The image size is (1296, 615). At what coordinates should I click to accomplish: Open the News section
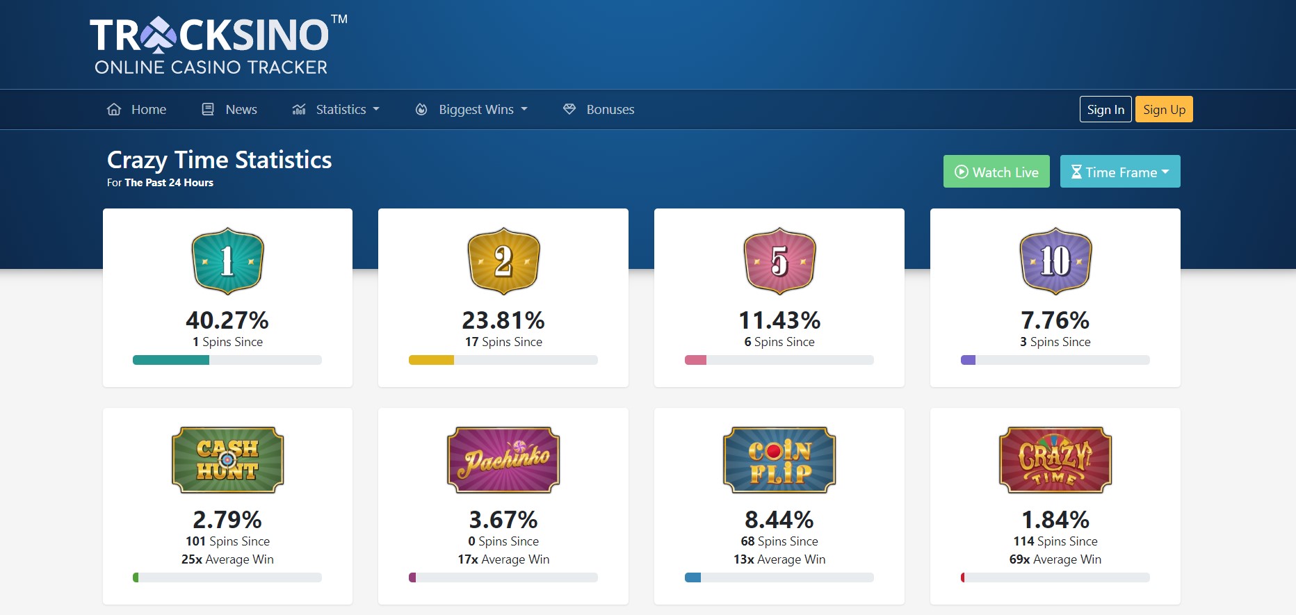229,110
